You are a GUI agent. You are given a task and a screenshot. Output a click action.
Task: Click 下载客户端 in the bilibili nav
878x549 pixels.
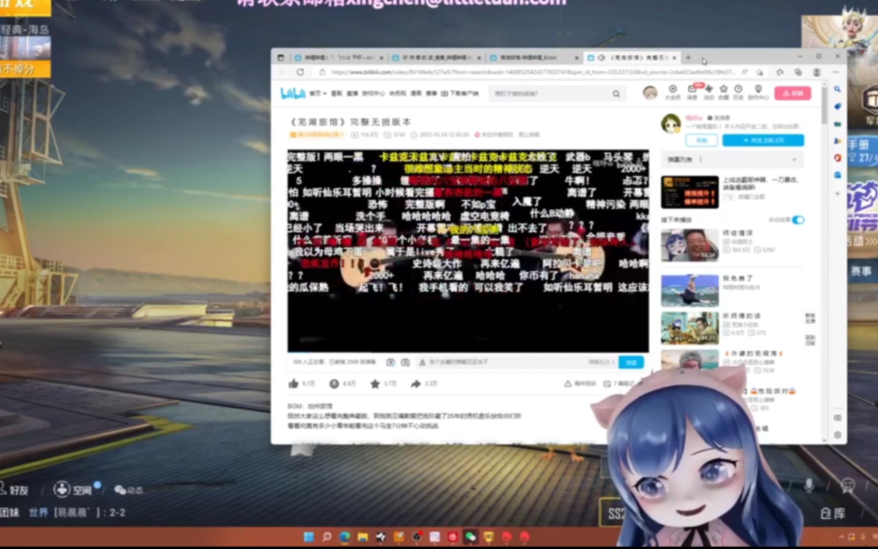coord(460,94)
